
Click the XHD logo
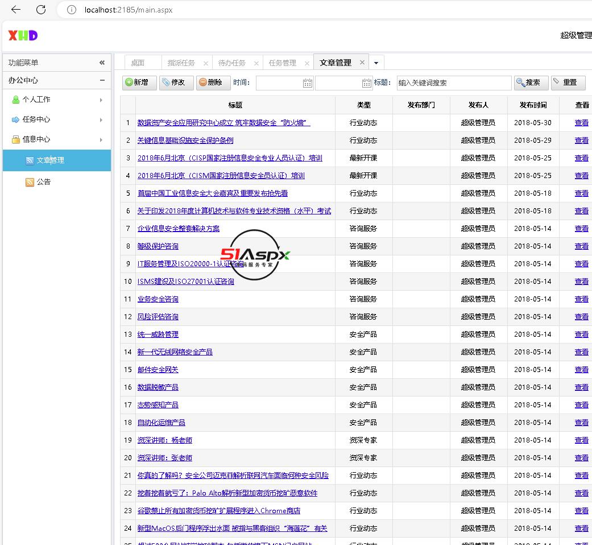tap(23, 36)
